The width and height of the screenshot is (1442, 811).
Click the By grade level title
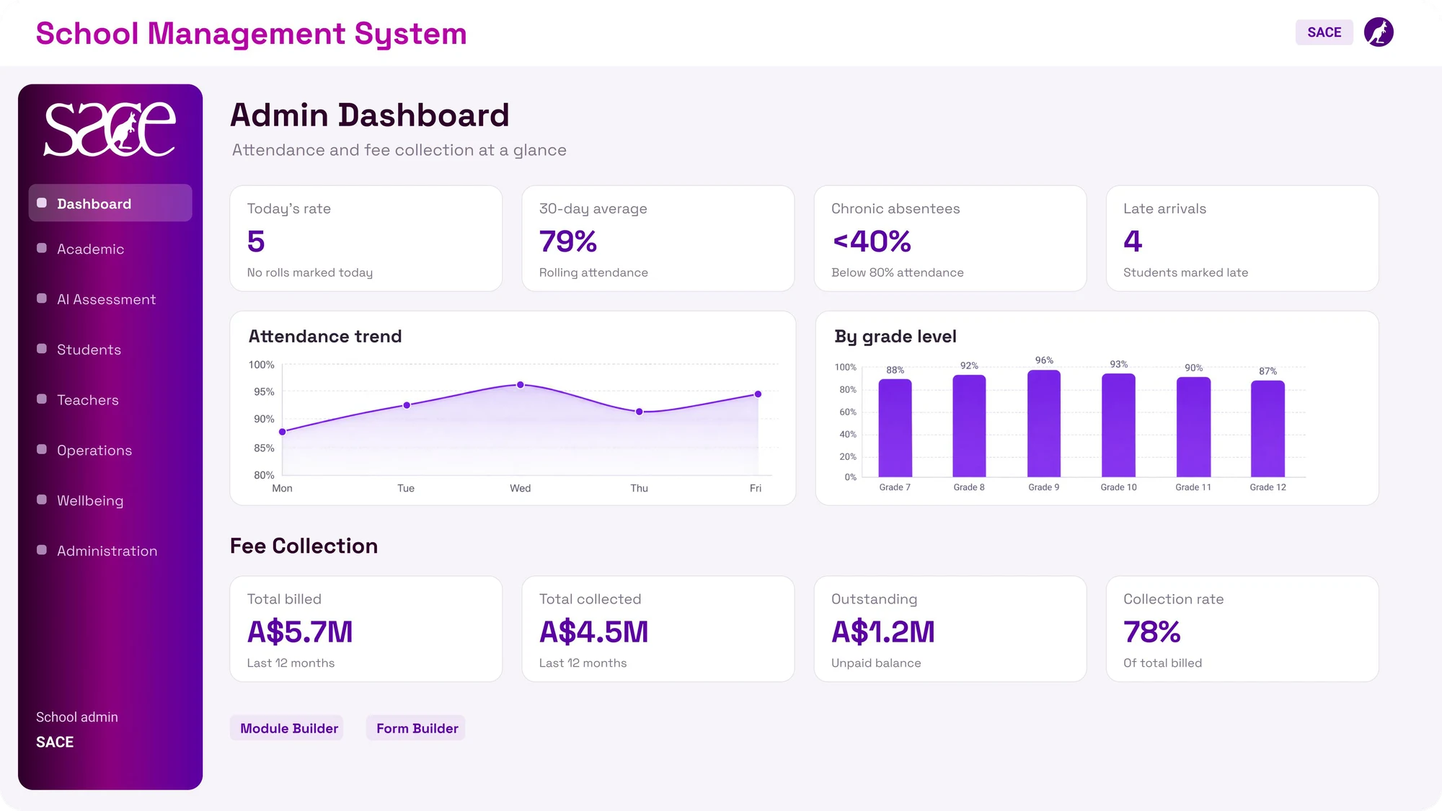click(895, 337)
